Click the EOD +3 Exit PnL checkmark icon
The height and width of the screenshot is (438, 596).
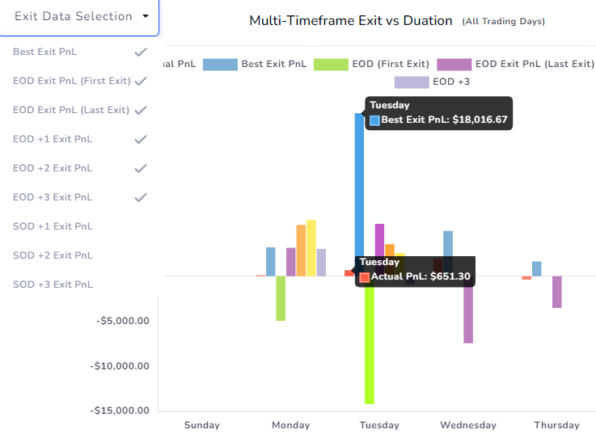141,197
